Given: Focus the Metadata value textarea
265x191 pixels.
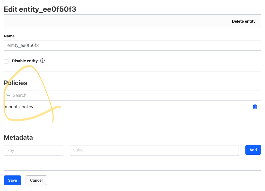Looking at the screenshot, I should (x=154, y=150).
